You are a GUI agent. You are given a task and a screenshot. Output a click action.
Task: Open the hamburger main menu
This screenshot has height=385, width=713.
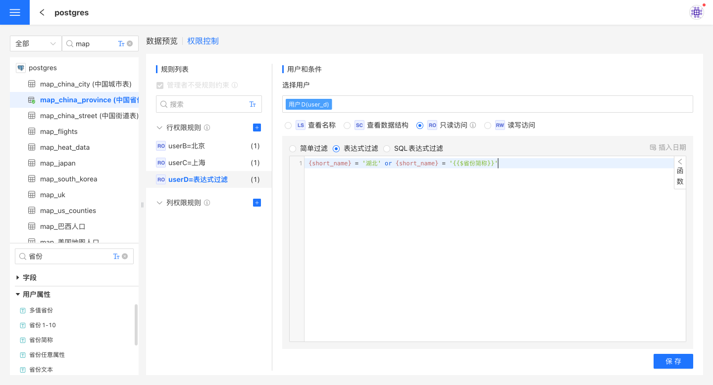coord(15,12)
